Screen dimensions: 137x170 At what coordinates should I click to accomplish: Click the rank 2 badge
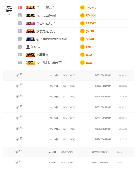click(x=20, y=15)
